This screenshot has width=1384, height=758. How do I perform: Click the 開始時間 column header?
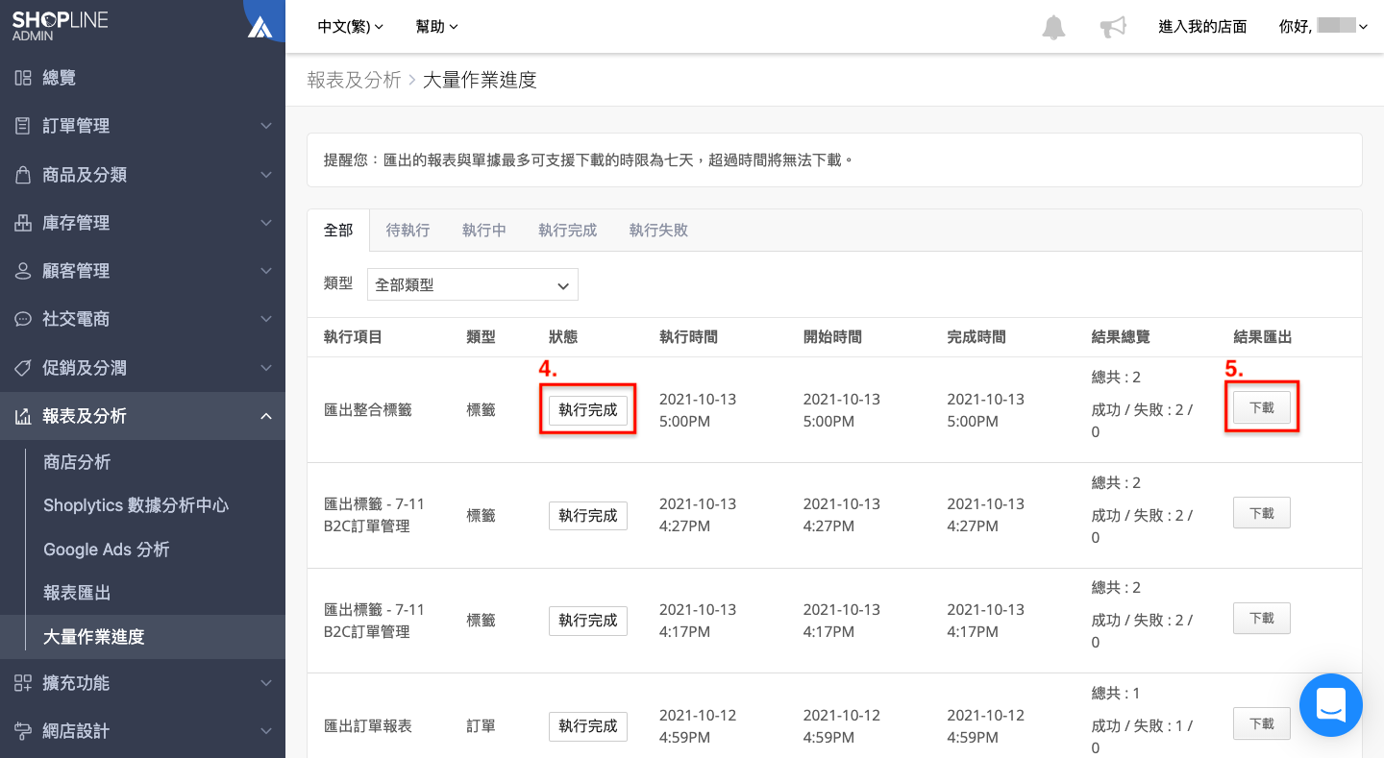(x=832, y=337)
